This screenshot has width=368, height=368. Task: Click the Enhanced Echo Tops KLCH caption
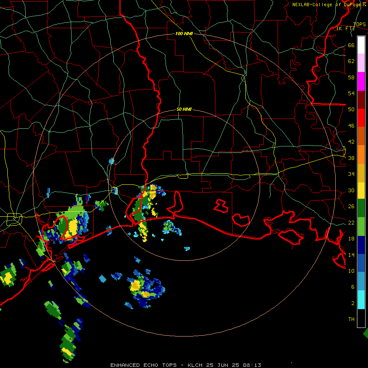pyautogui.click(x=186, y=365)
